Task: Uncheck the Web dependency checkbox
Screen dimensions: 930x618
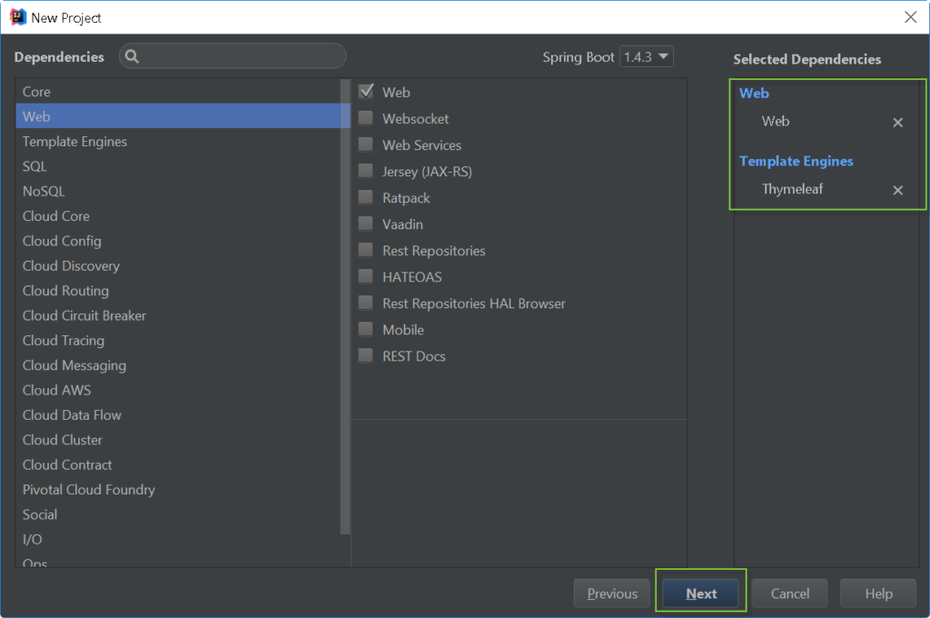Action: point(366,92)
